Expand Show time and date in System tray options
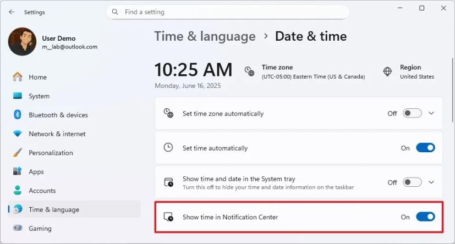Screen dimensions: 455x244 tap(431, 182)
